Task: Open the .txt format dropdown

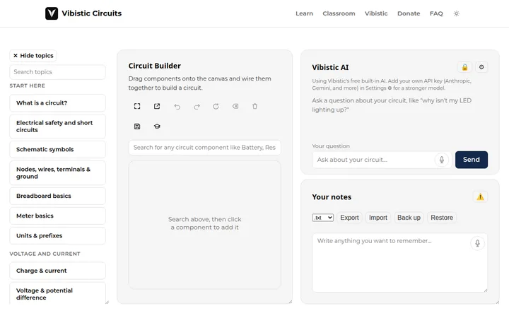Action: pyautogui.click(x=322, y=218)
